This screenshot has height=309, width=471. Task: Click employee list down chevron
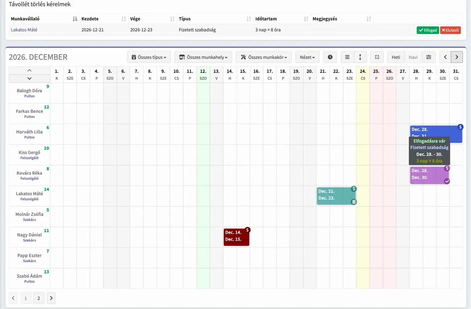[29, 78]
